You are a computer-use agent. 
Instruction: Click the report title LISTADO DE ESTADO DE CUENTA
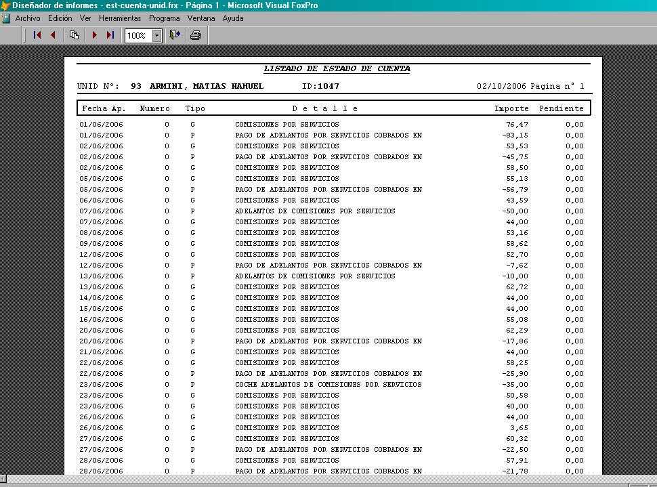click(x=337, y=68)
